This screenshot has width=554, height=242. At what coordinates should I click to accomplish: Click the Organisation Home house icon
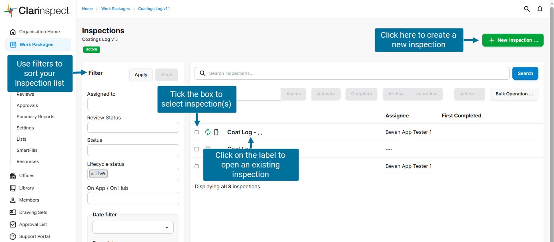coord(13,32)
